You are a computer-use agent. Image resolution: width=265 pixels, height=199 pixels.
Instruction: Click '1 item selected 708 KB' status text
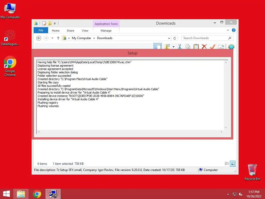click(68, 164)
